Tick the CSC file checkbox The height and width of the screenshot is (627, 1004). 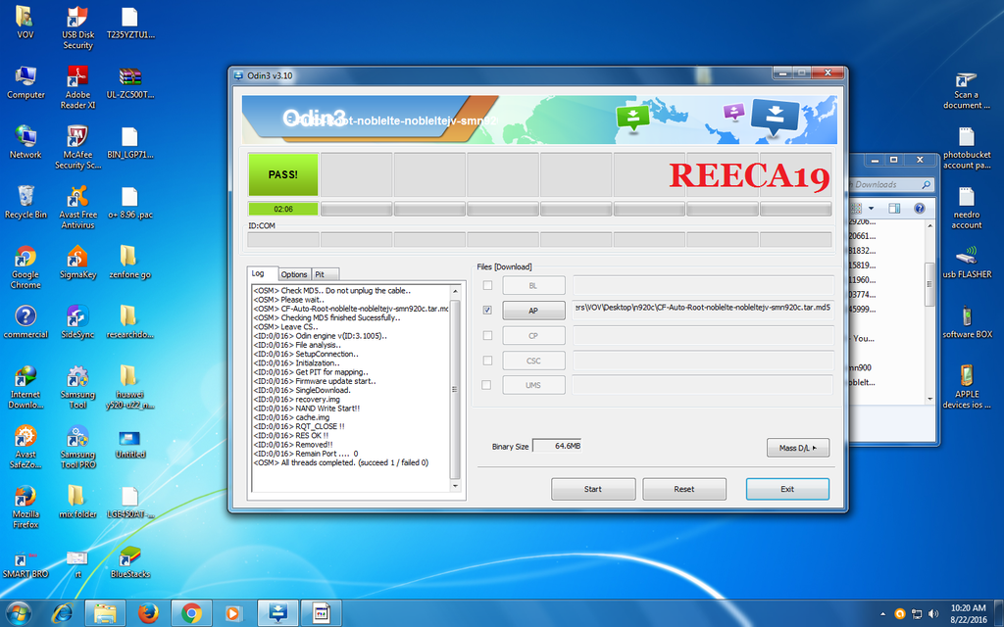tap(487, 361)
